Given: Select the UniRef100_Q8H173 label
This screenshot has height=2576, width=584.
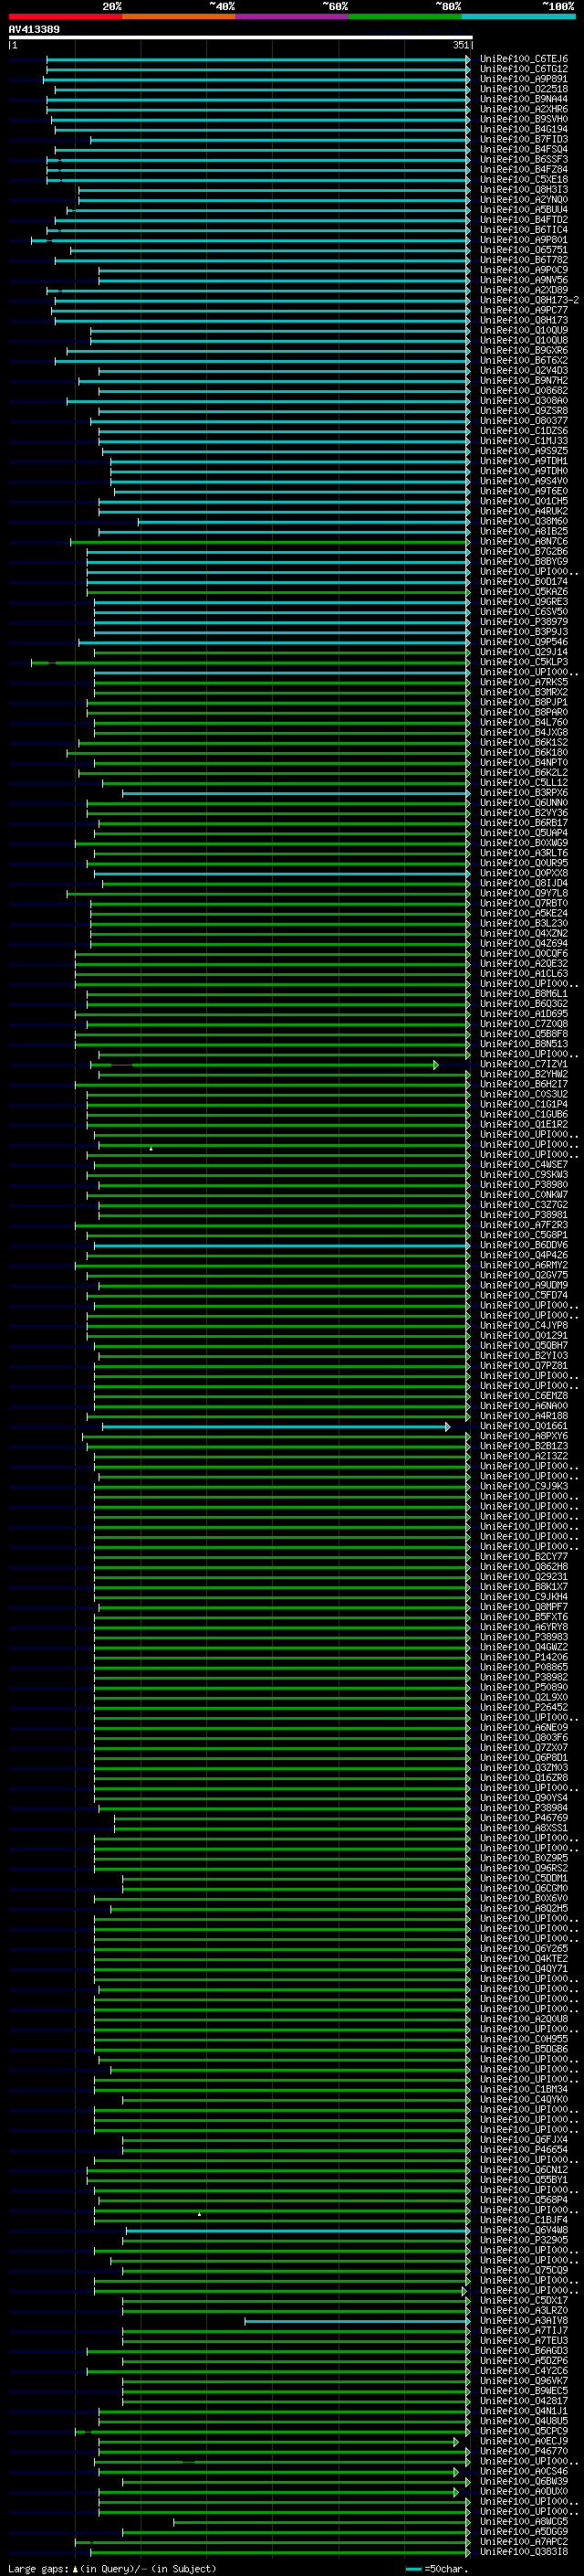Looking at the screenshot, I should (x=524, y=320).
